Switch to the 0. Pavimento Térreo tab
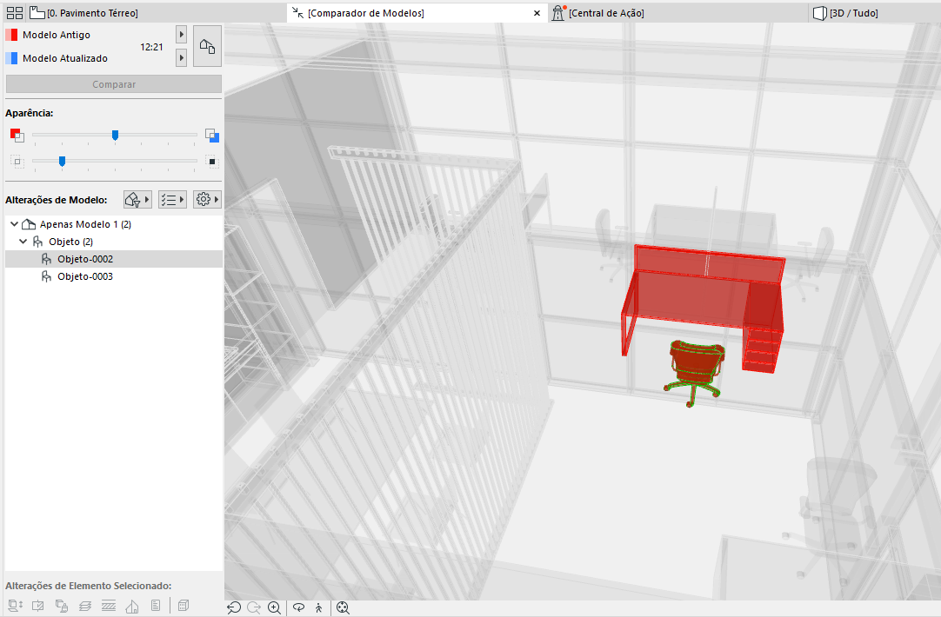941x617 pixels. tap(84, 12)
